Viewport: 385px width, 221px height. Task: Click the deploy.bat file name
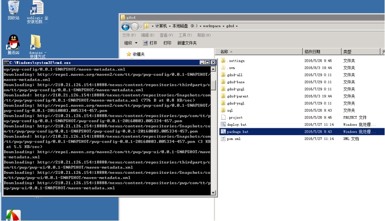[237, 125]
